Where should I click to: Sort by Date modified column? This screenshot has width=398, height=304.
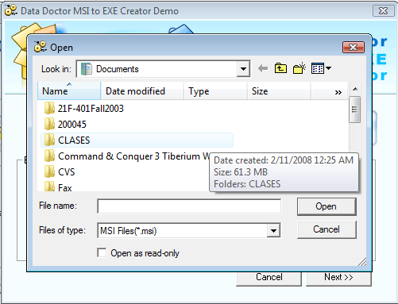pos(142,91)
